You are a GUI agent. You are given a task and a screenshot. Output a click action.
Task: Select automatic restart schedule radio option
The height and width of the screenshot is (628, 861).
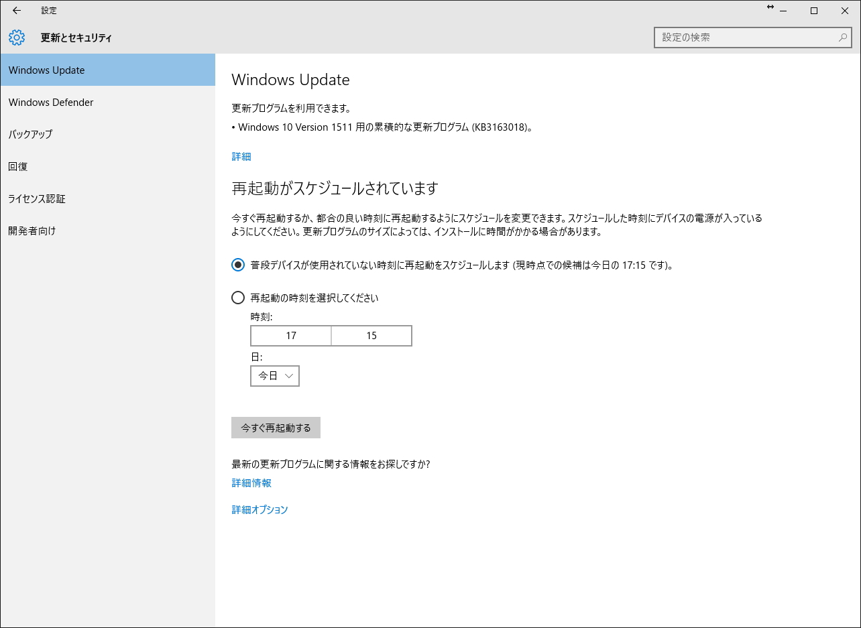tap(238, 265)
